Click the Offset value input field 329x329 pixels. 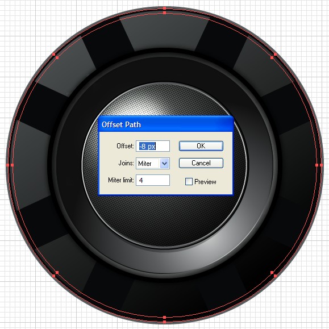(x=153, y=146)
